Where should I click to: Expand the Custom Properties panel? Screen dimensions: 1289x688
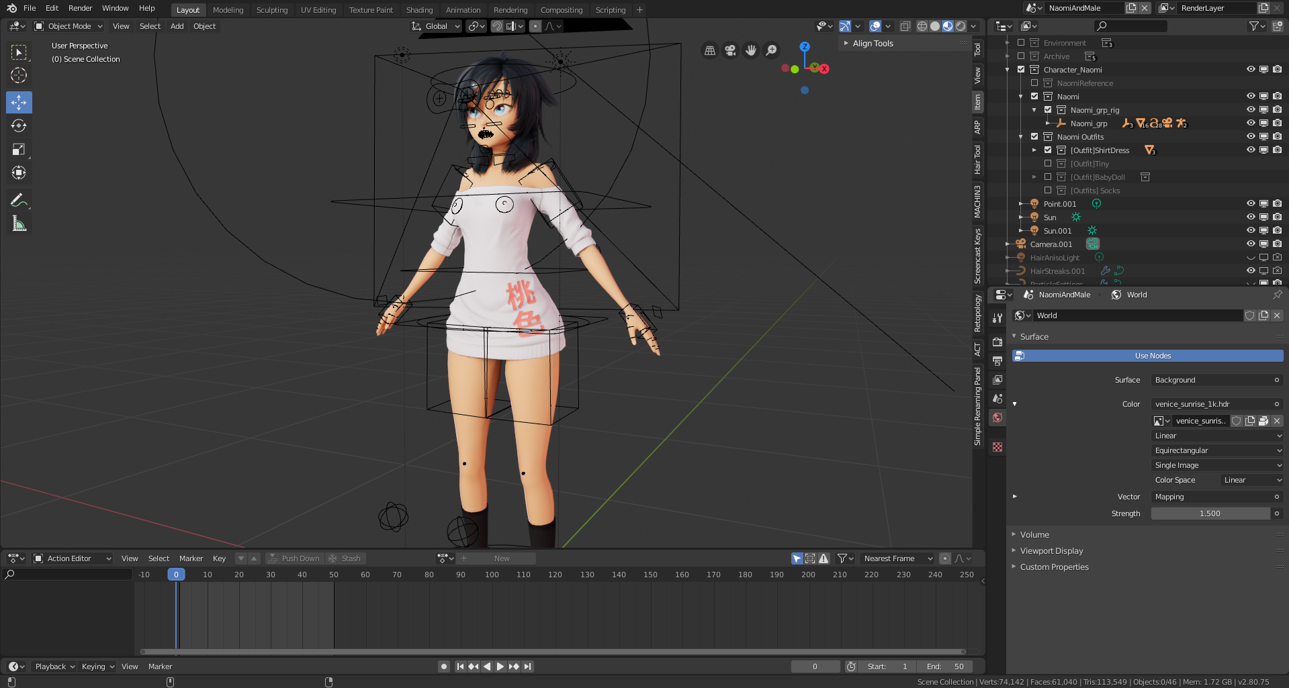(x=1054, y=567)
